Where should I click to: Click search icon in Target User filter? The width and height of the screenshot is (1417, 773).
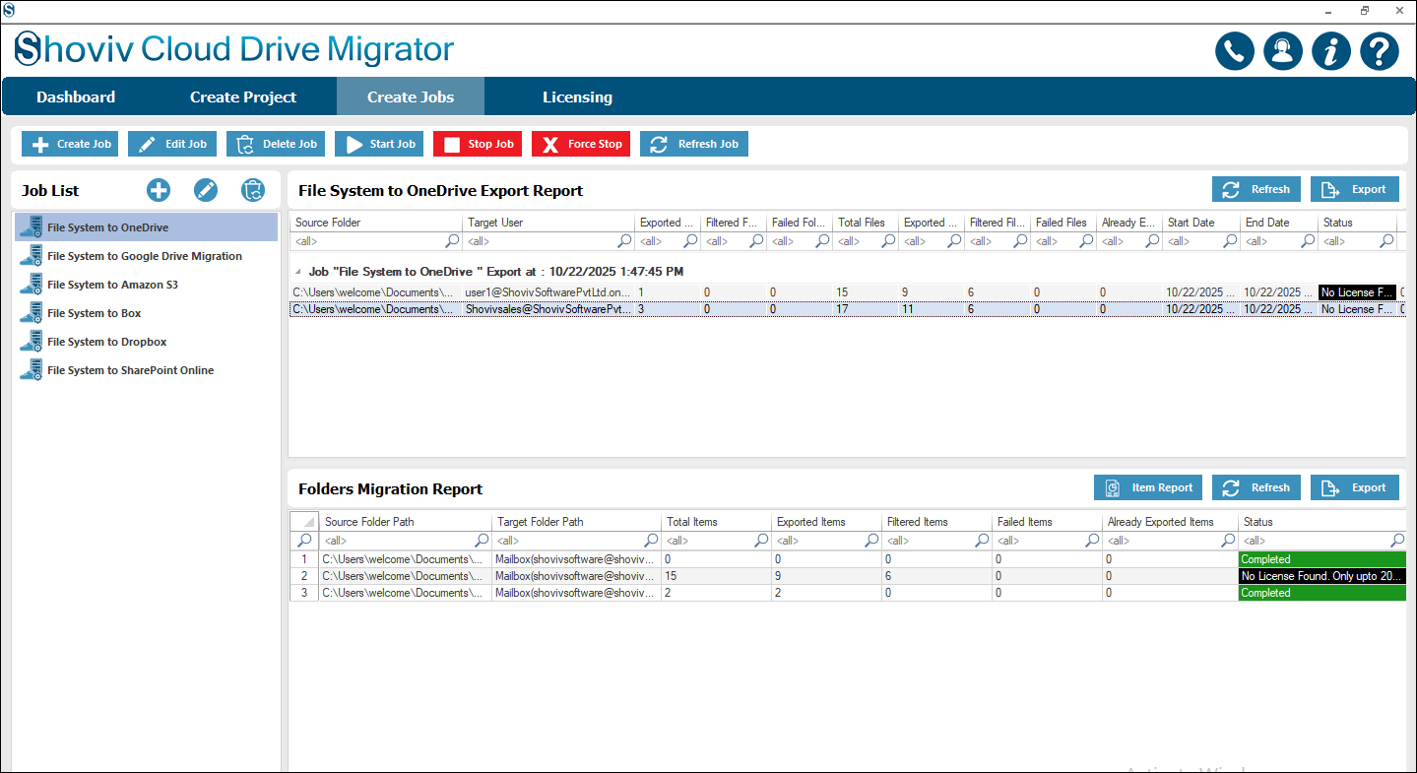point(624,241)
